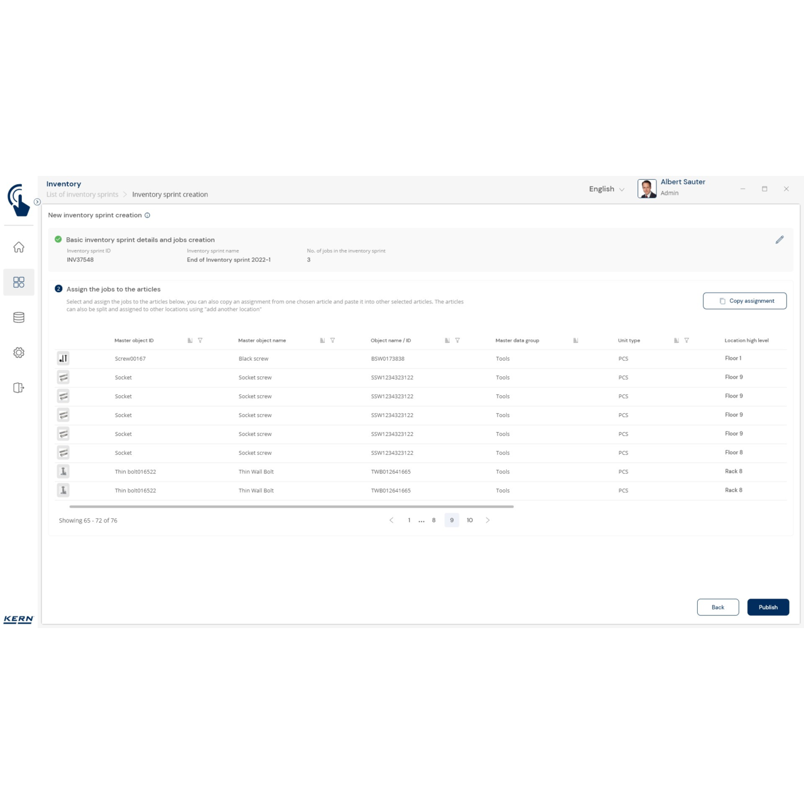Screen dimensions: 804x804
Task: Click the logout icon in the sidebar
Action: pyautogui.click(x=19, y=388)
